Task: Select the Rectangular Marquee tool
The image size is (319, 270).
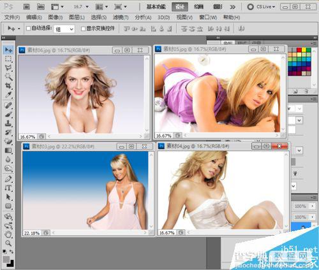Action: [8, 59]
